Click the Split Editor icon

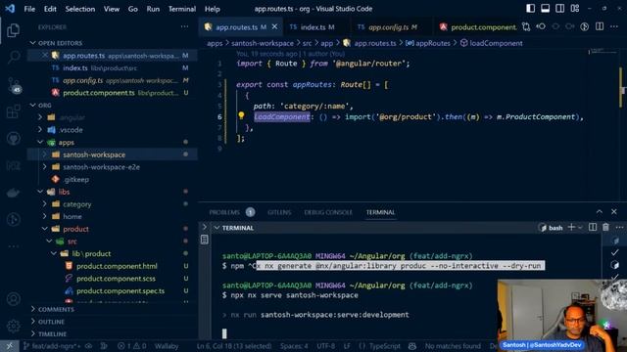tap(600, 26)
